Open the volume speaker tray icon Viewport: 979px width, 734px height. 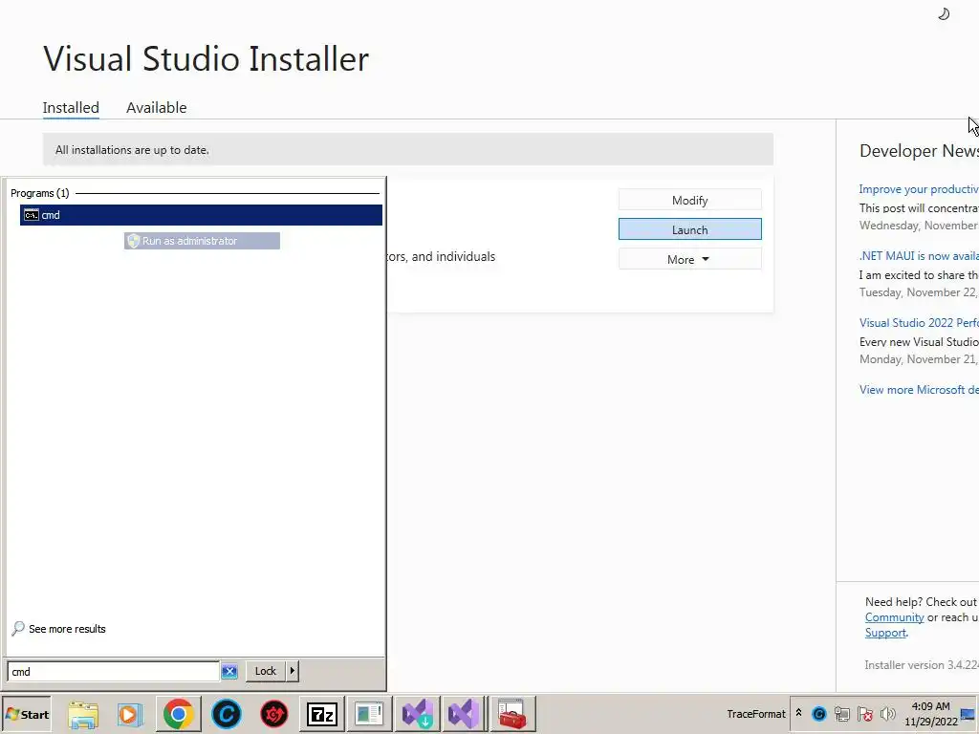click(887, 713)
